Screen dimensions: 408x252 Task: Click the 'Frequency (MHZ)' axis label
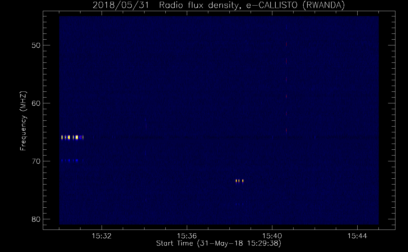tap(23, 121)
